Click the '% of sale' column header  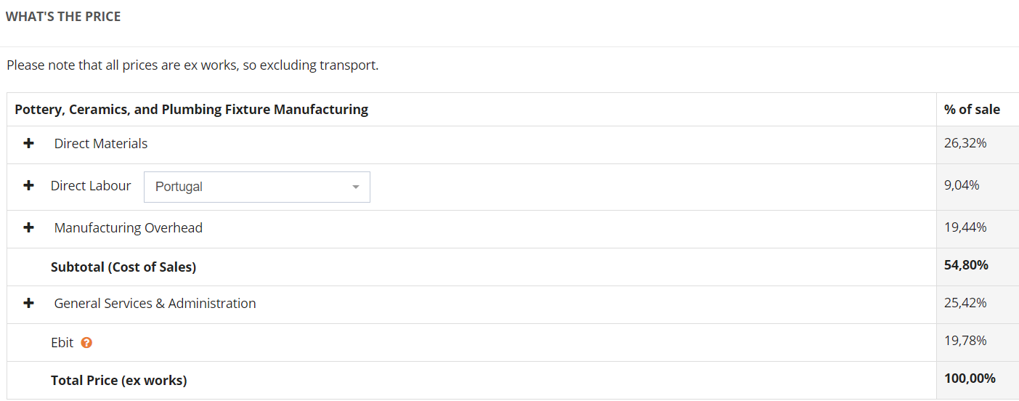point(972,110)
